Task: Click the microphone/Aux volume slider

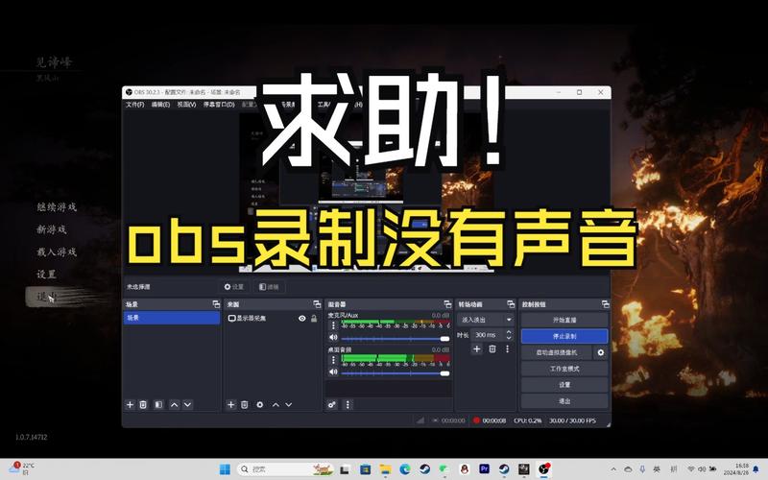Action: (x=394, y=339)
